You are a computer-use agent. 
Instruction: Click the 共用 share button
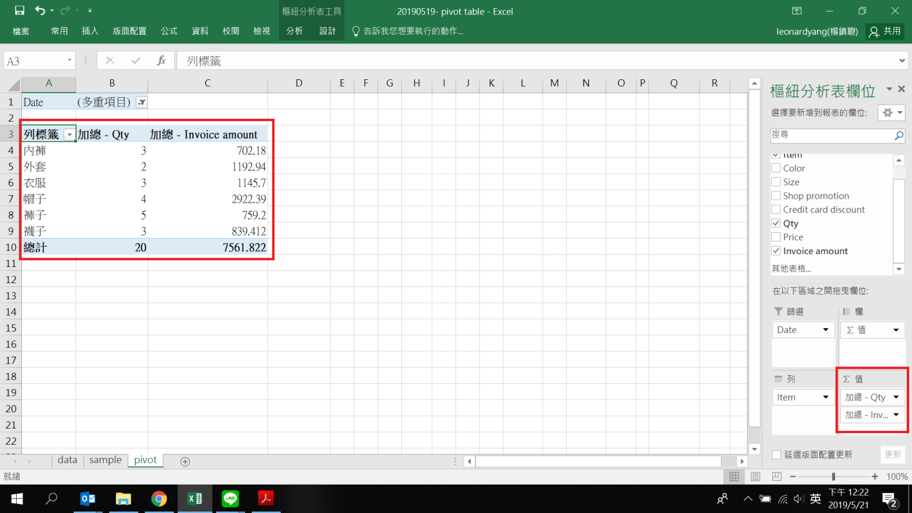[885, 31]
